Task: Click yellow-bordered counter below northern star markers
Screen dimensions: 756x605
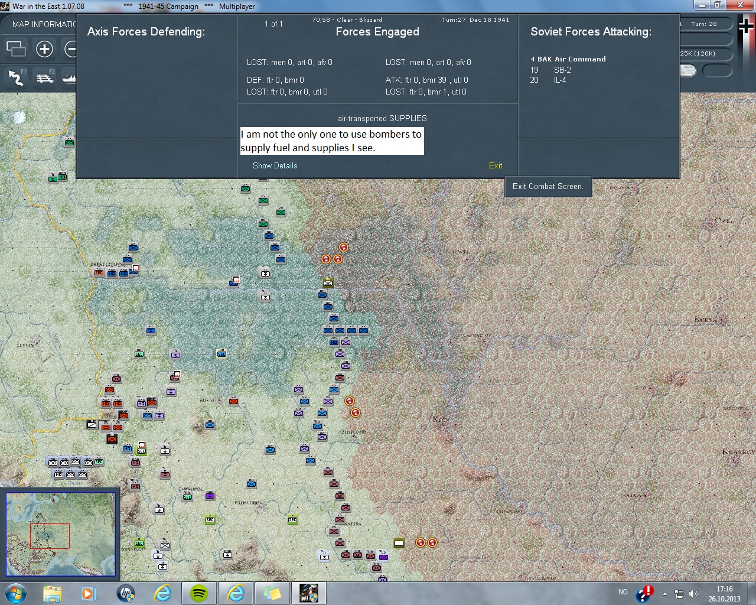Action: click(x=328, y=283)
